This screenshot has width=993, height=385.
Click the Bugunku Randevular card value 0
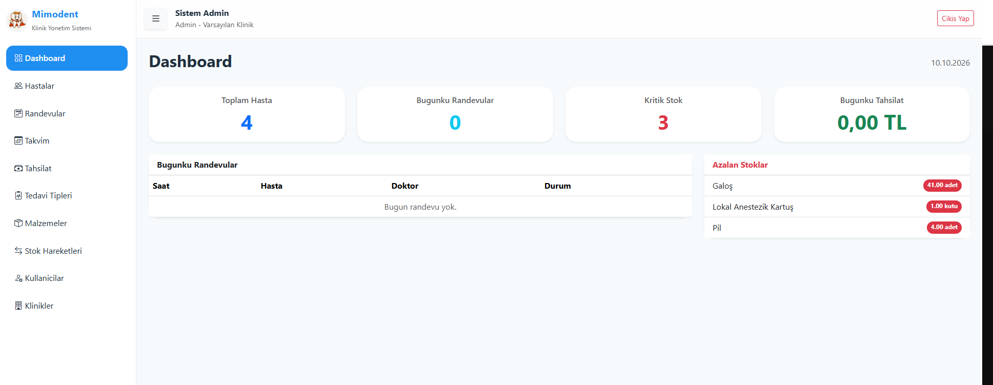tap(455, 123)
